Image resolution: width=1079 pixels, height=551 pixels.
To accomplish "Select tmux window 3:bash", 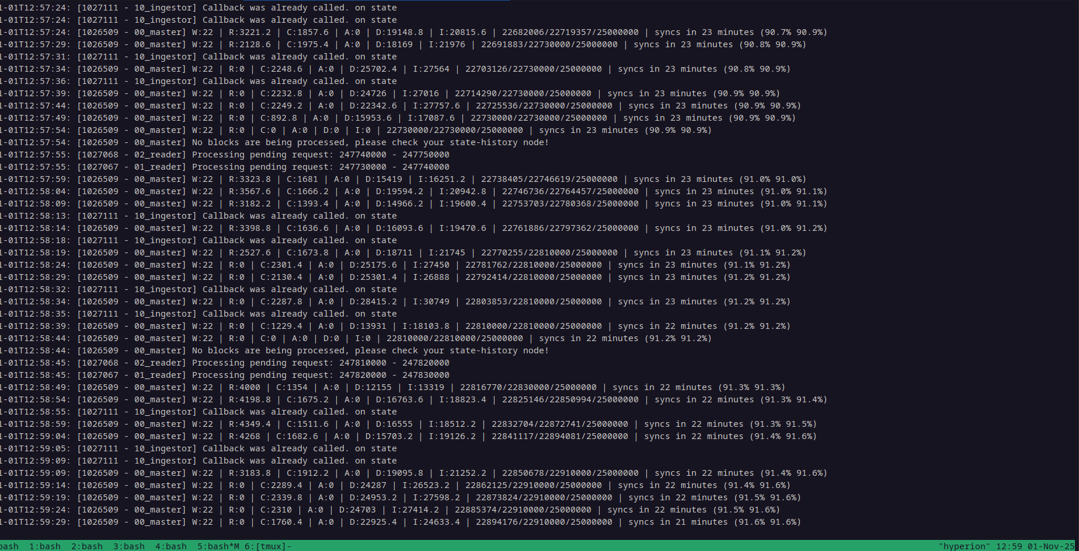I will click(x=129, y=546).
